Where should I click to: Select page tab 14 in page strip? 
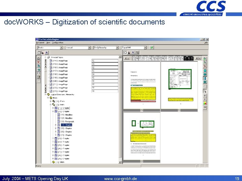(150, 58)
